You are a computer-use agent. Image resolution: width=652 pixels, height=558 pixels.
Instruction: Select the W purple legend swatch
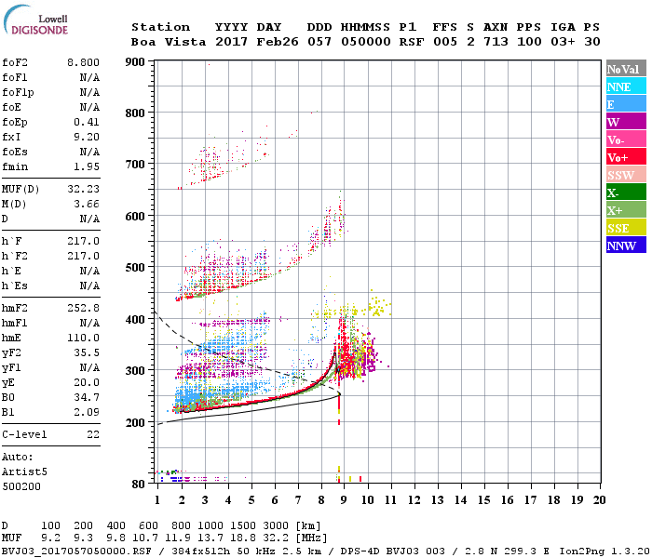click(x=626, y=122)
